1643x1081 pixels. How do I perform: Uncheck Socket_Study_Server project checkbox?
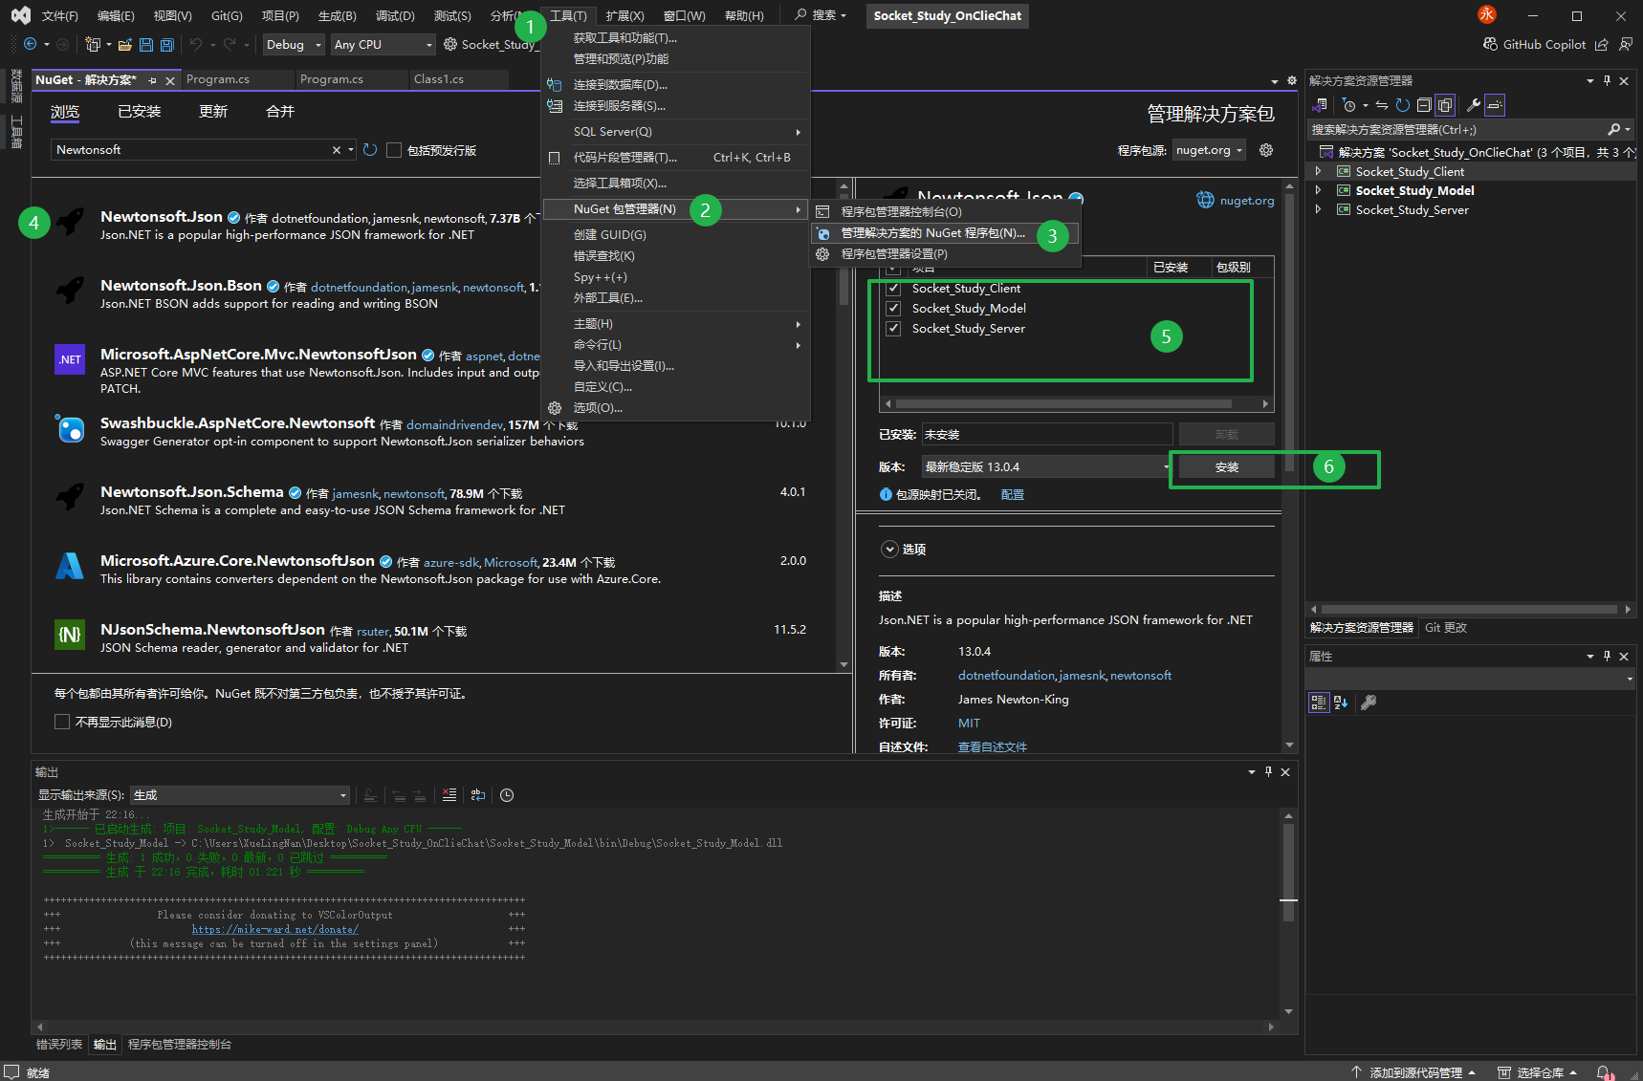click(x=893, y=328)
